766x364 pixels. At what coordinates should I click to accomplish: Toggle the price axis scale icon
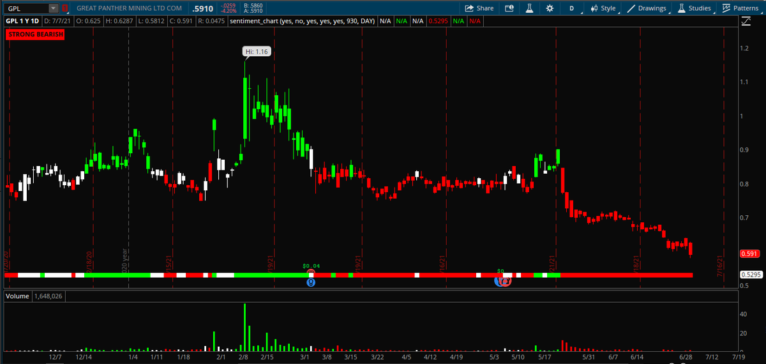pyautogui.click(x=746, y=21)
